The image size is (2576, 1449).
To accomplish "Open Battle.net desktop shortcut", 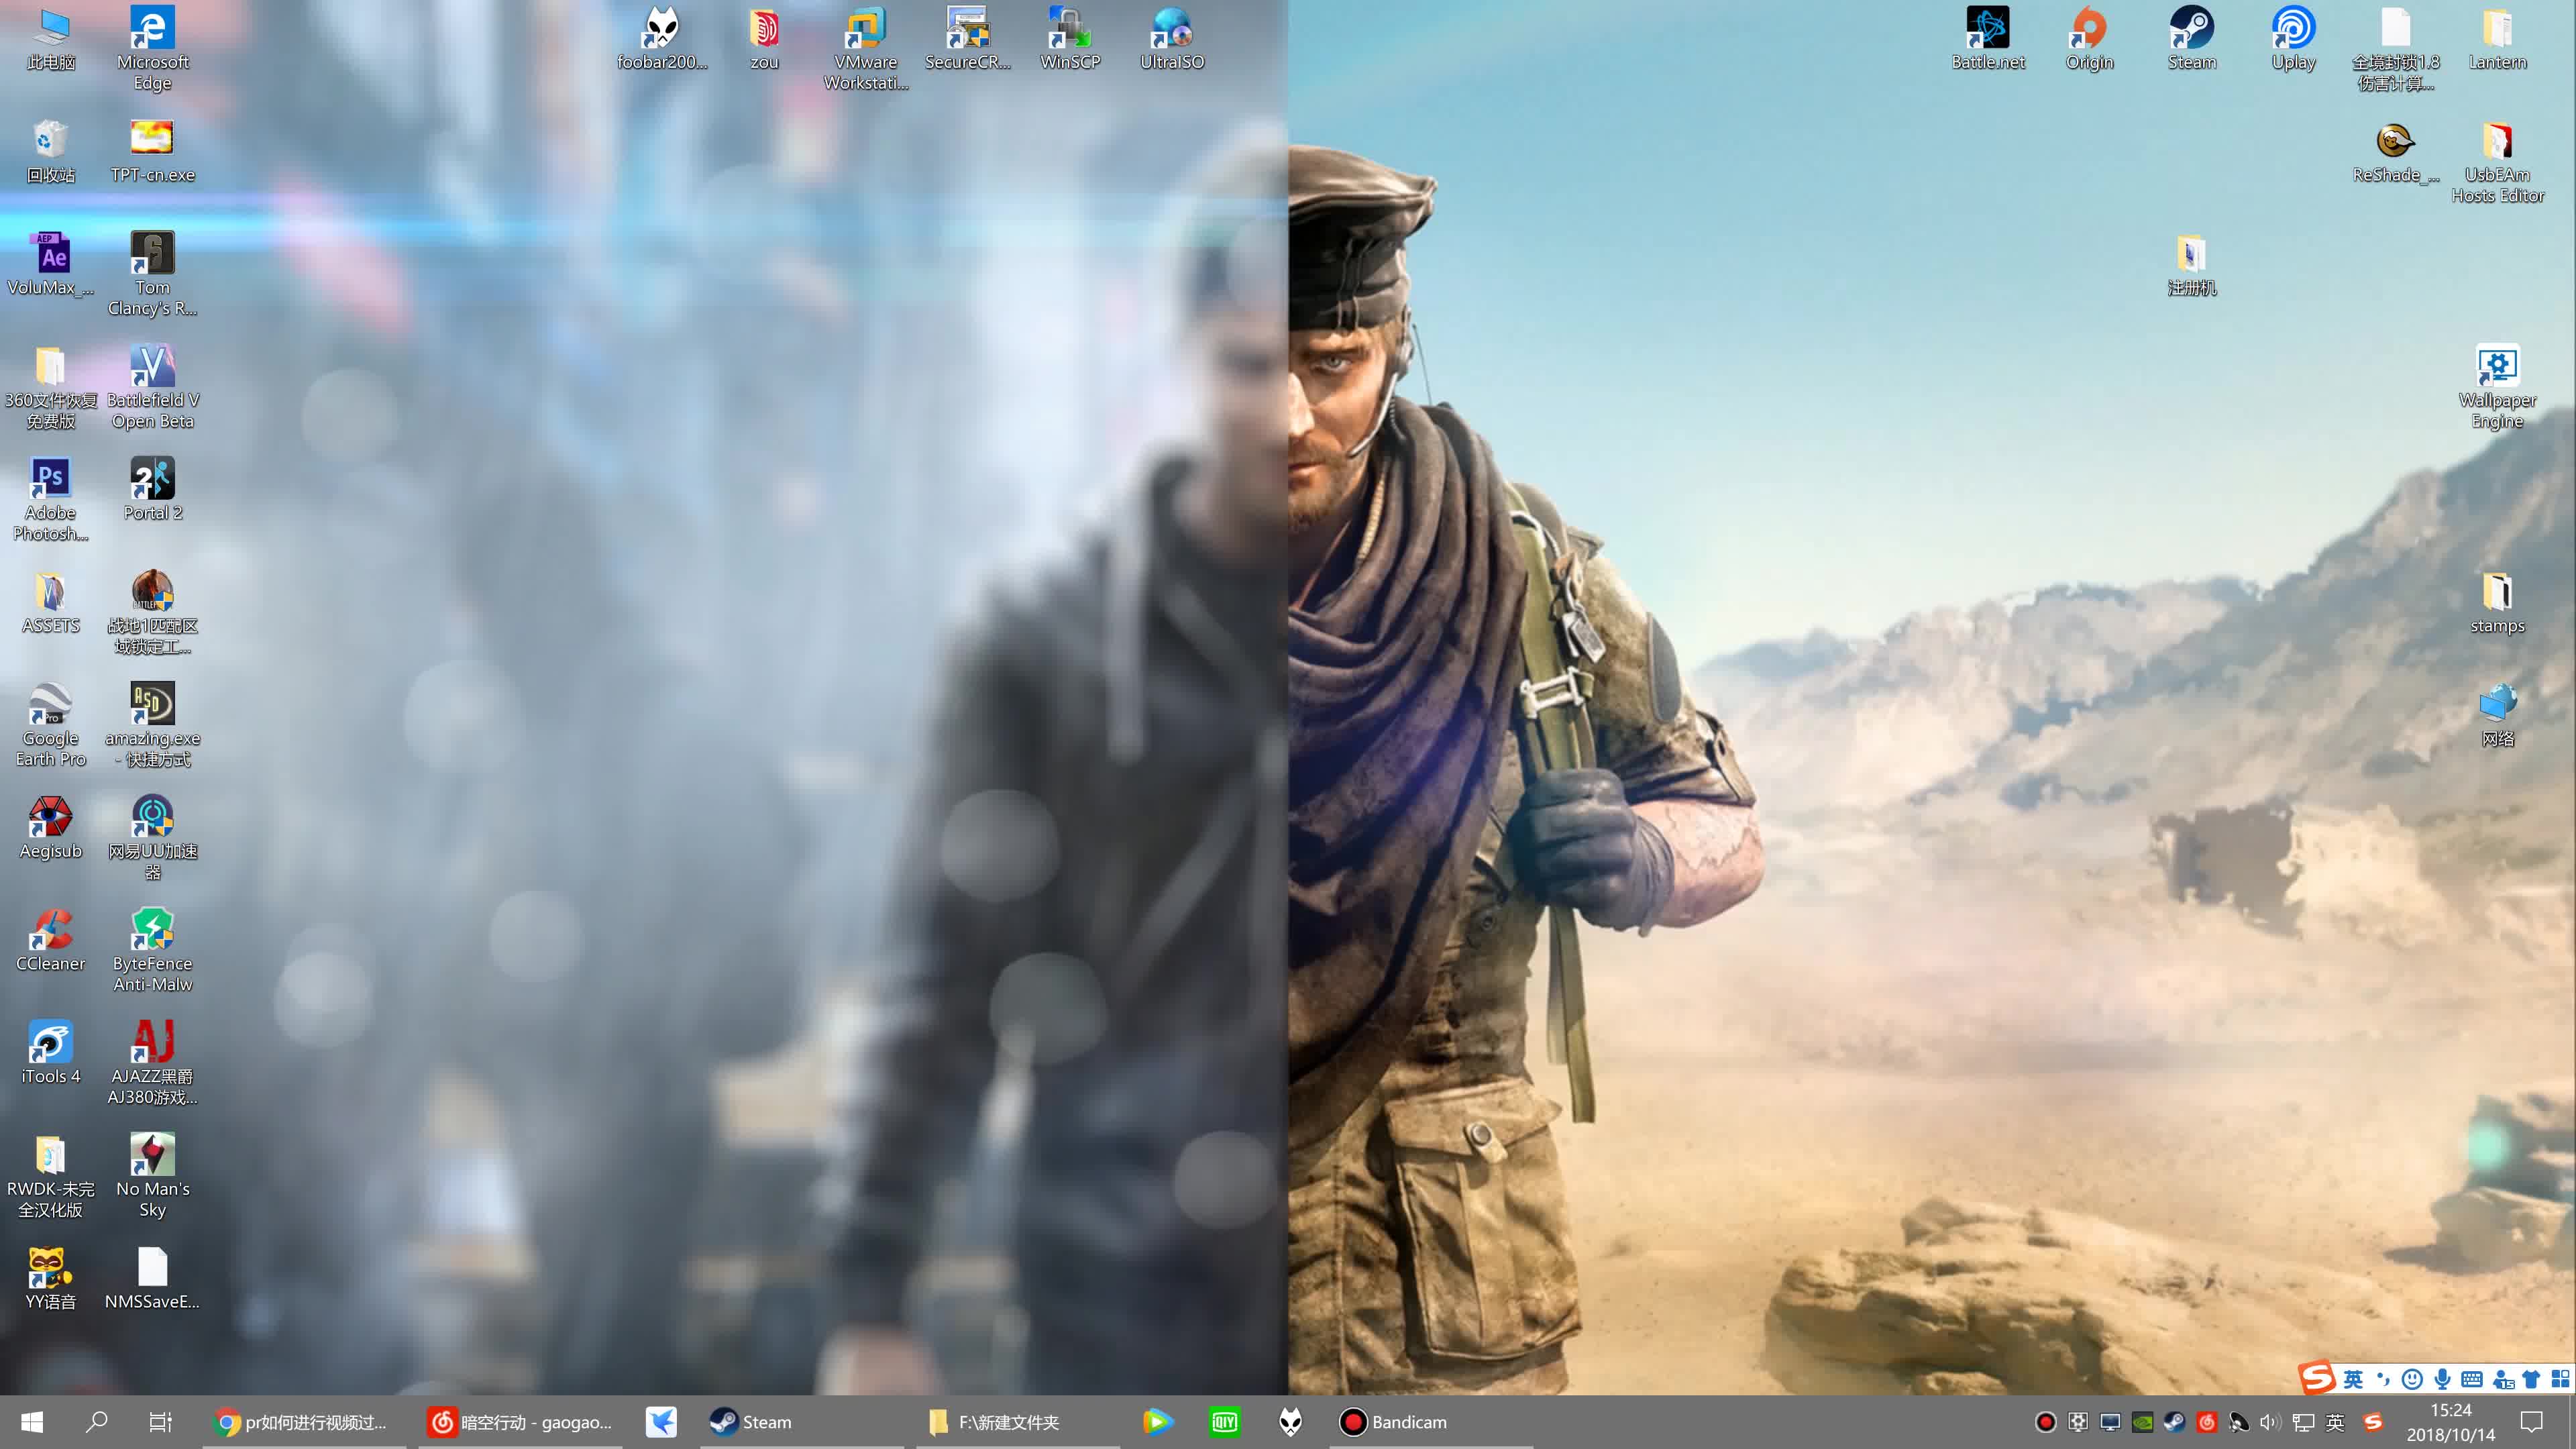I will pos(1987,38).
